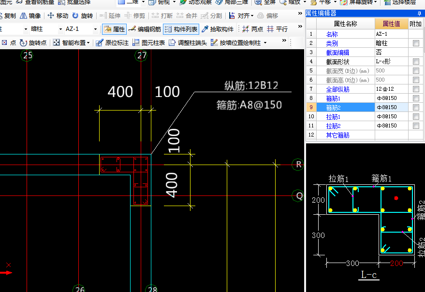Open 编辑钢筋 edit rebar

coord(145,29)
